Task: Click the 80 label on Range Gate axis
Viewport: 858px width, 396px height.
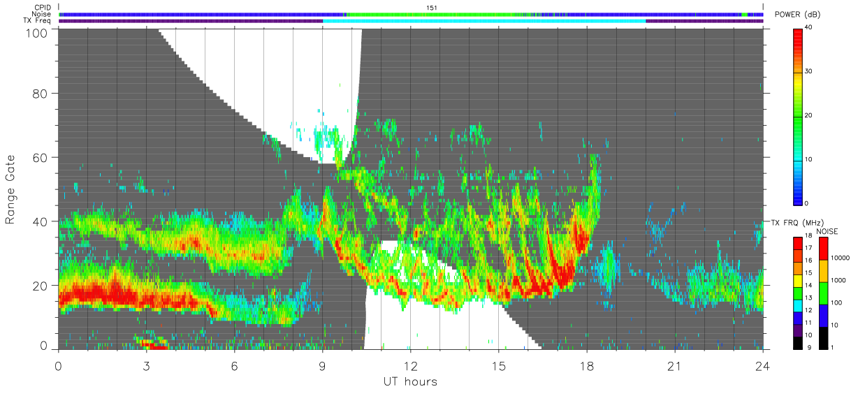Action: click(x=41, y=93)
